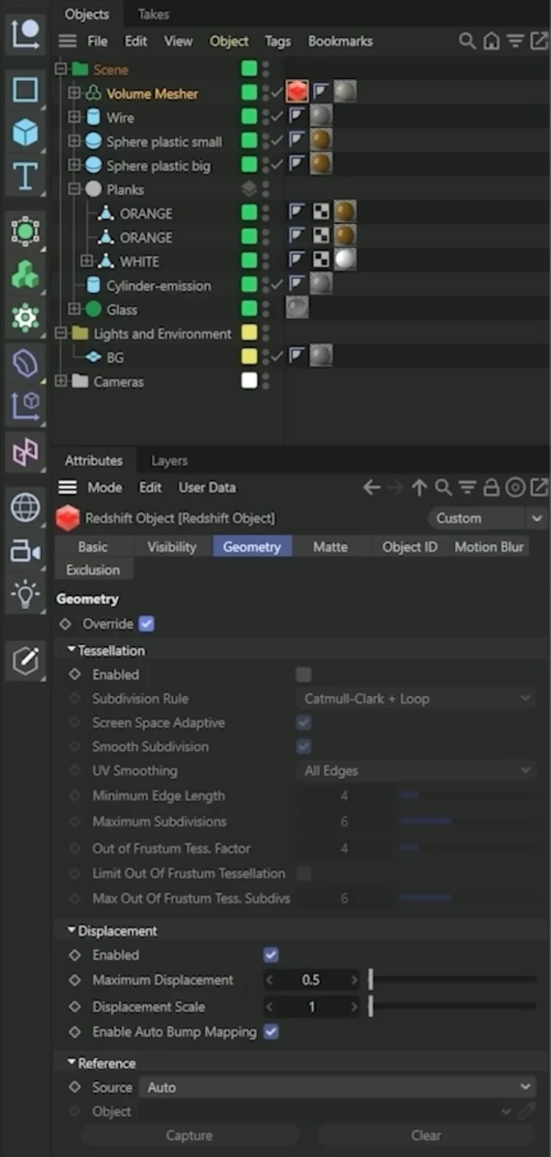Click the globe environment tool icon
This screenshot has height=1157, width=551.
tap(25, 508)
